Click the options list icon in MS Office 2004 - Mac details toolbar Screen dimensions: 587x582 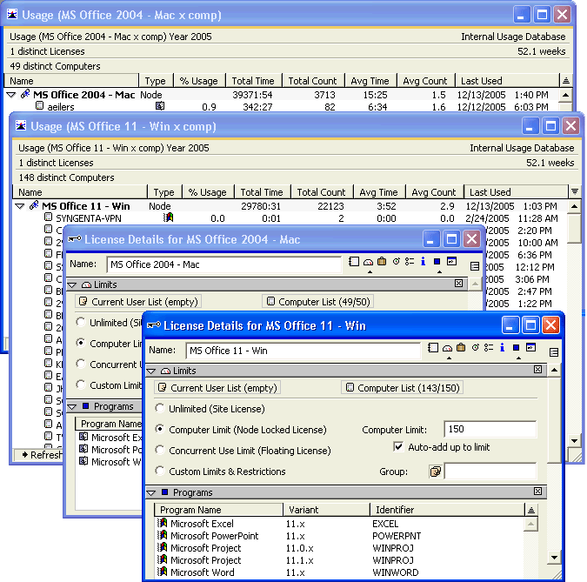[x=410, y=261]
